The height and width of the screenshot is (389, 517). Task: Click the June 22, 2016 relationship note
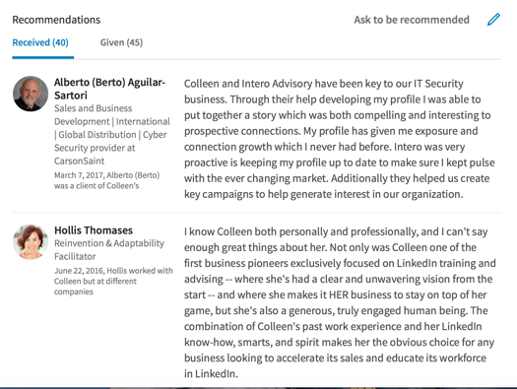113,281
